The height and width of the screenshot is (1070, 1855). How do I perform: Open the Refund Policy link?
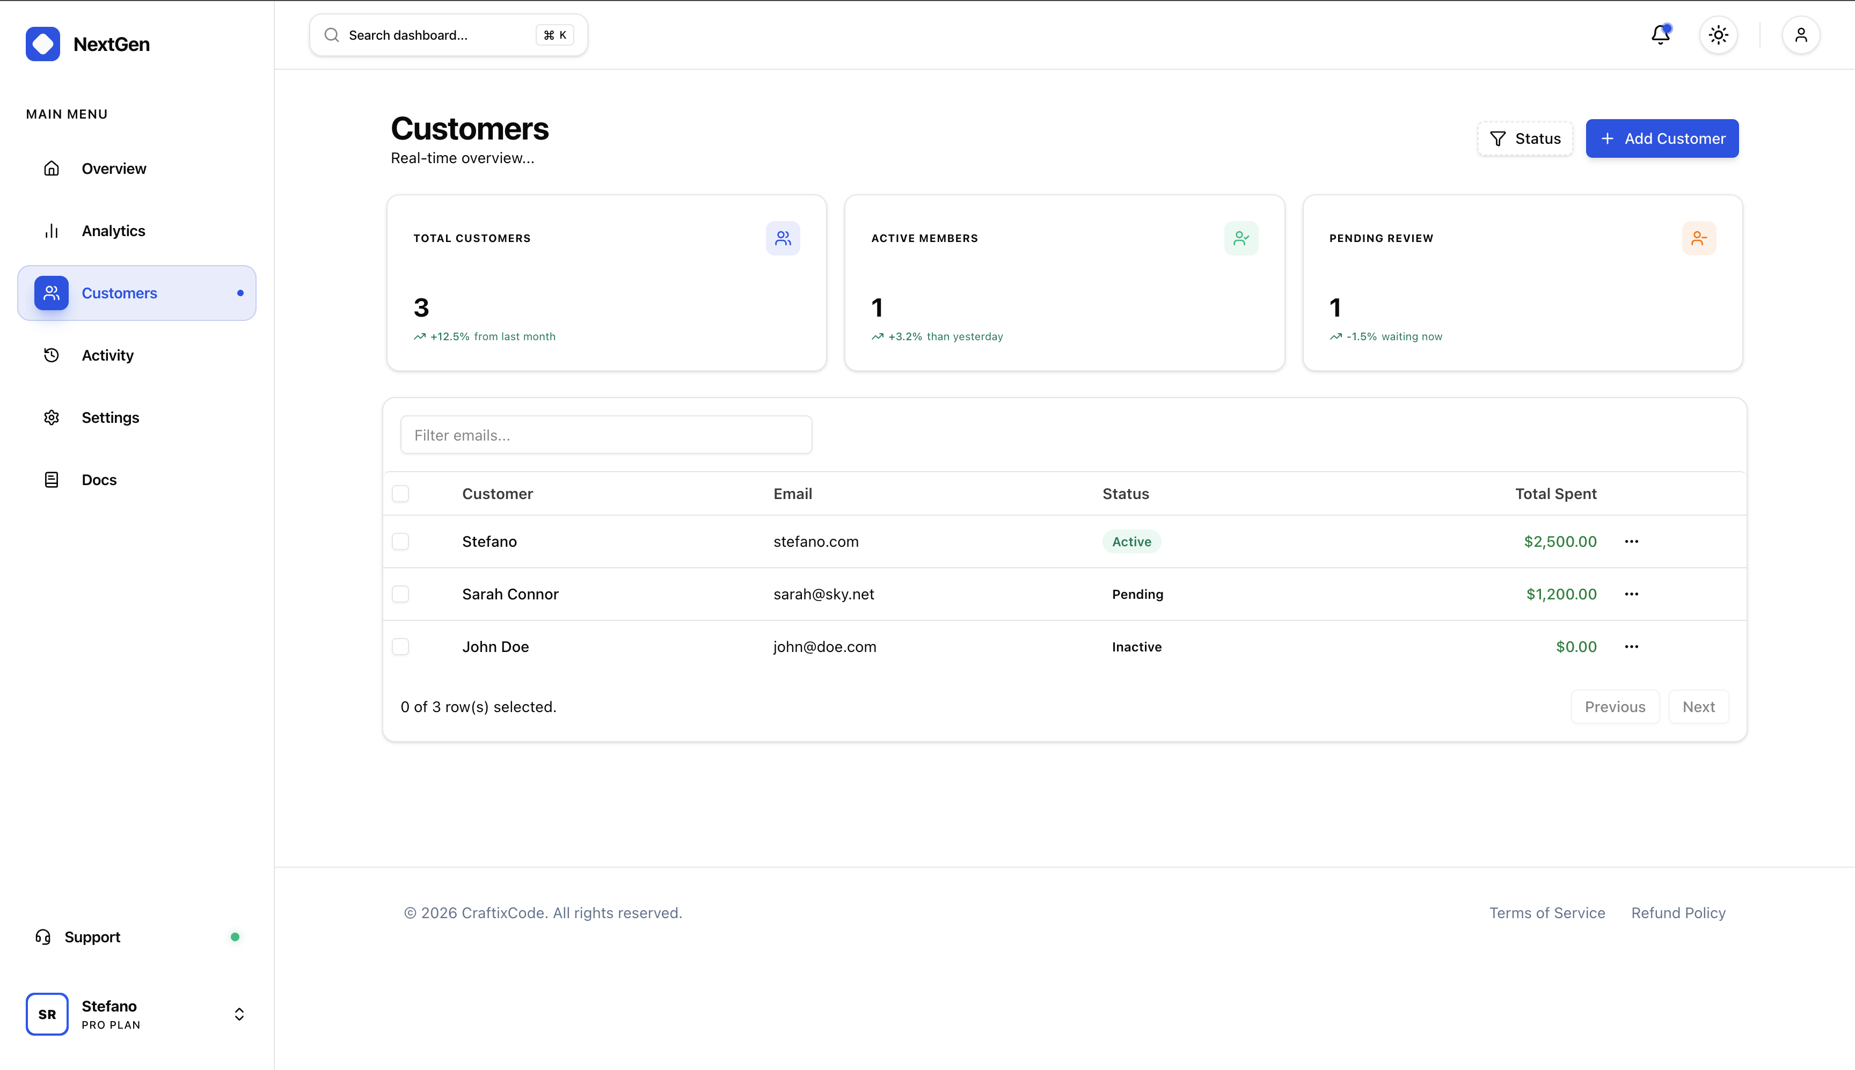click(1677, 913)
